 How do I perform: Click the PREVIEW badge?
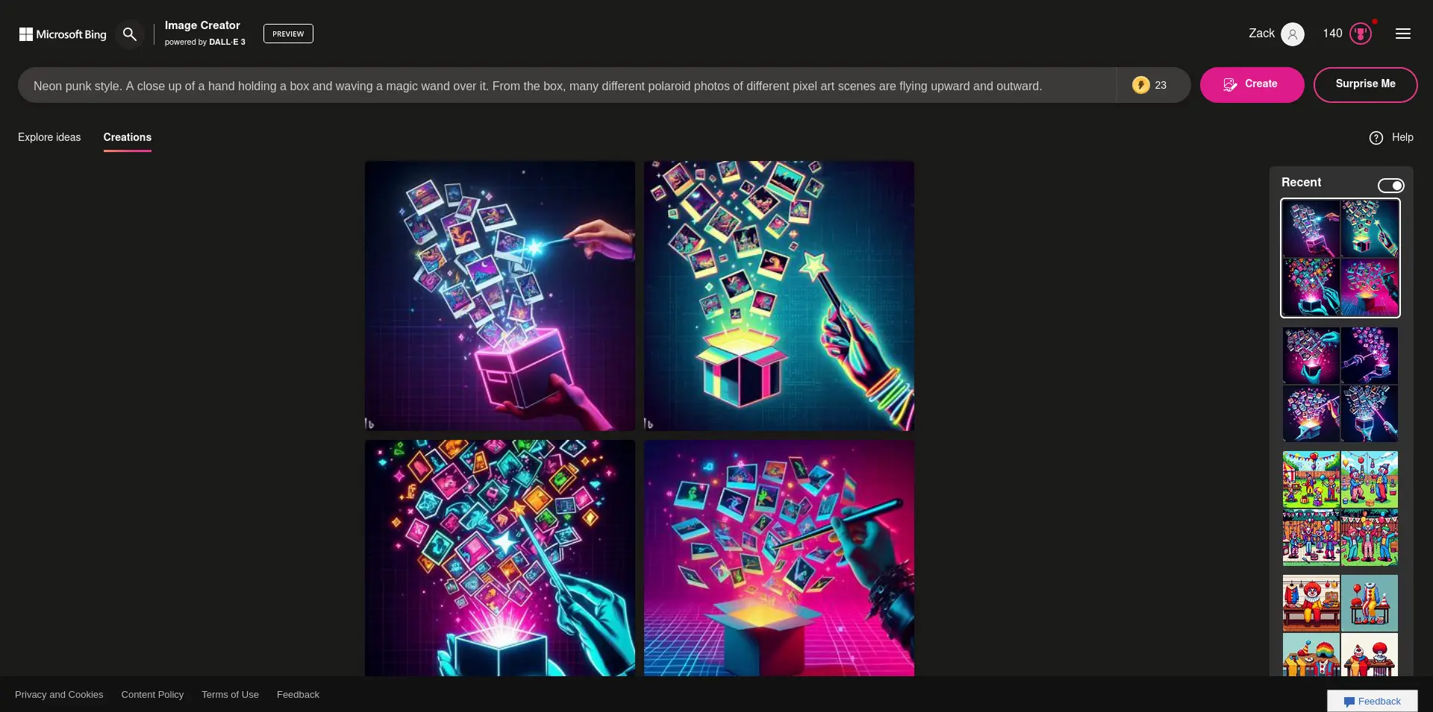(x=288, y=34)
